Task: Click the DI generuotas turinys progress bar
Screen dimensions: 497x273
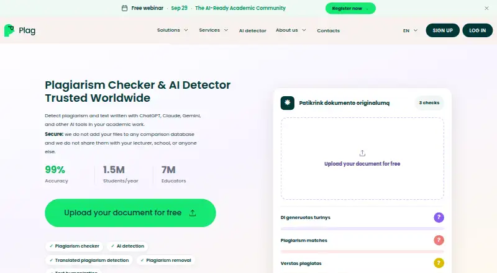Action: (x=362, y=228)
